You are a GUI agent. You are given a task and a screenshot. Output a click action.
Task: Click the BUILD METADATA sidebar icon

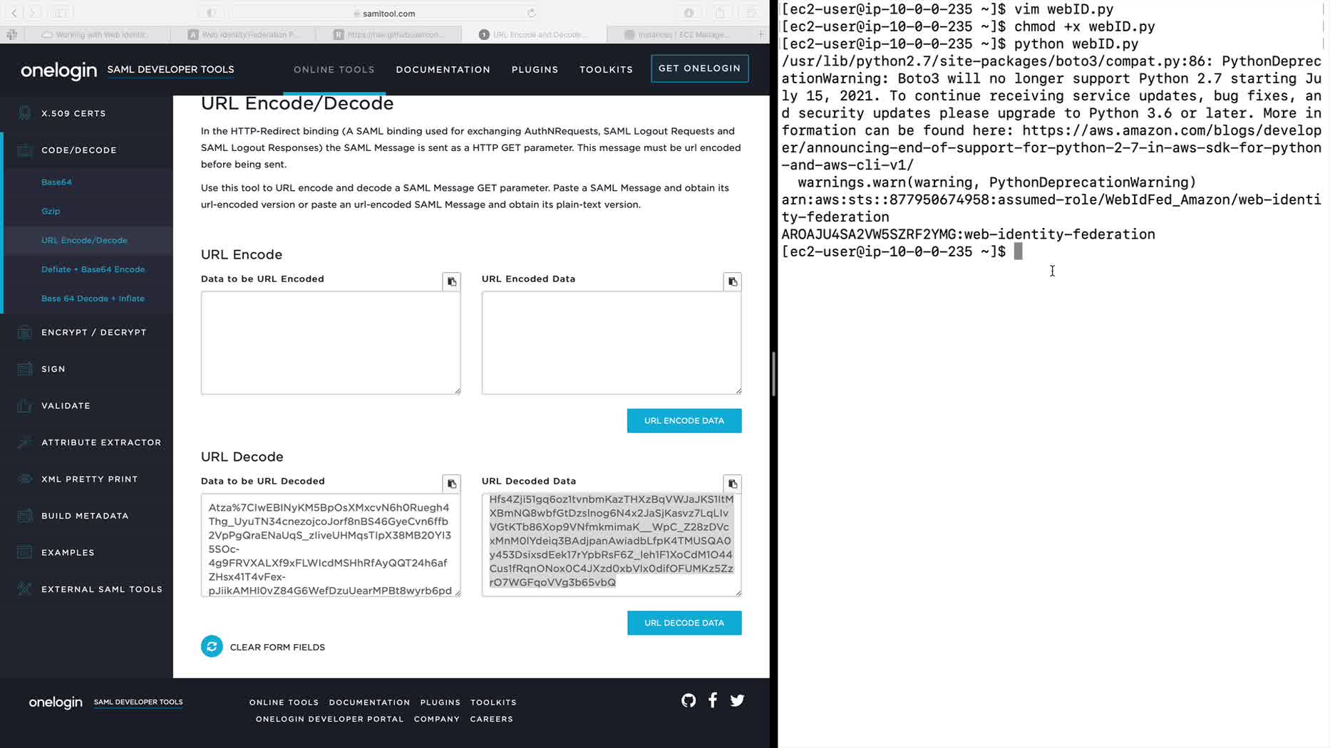pyautogui.click(x=24, y=516)
